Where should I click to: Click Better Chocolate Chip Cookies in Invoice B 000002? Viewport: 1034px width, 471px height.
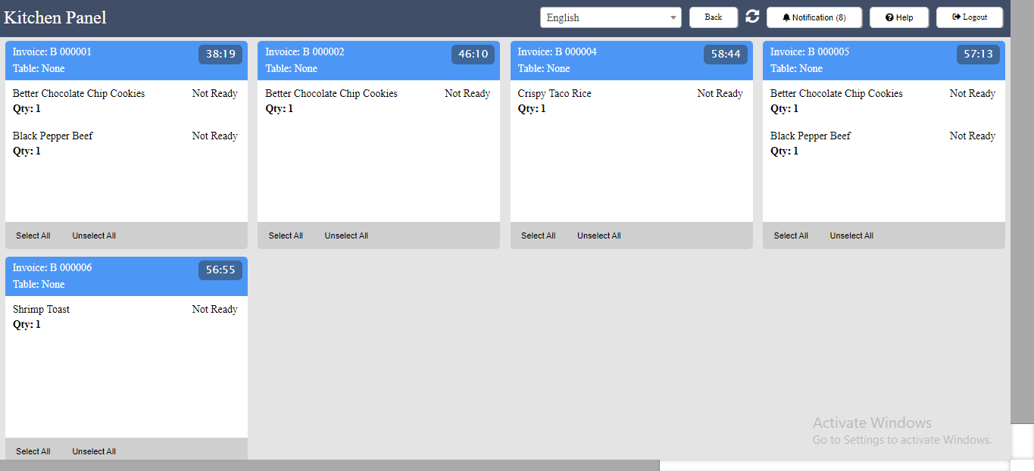tap(331, 94)
